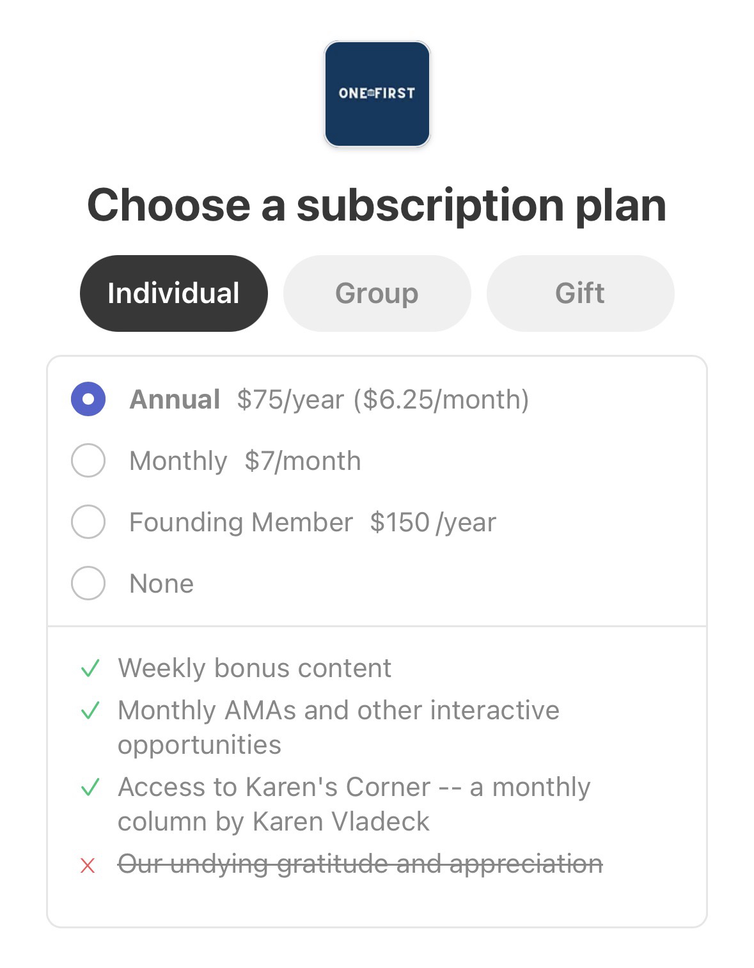The height and width of the screenshot is (968, 754).
Task: Choose the Monthly $7 radio option
Action: pos(88,461)
